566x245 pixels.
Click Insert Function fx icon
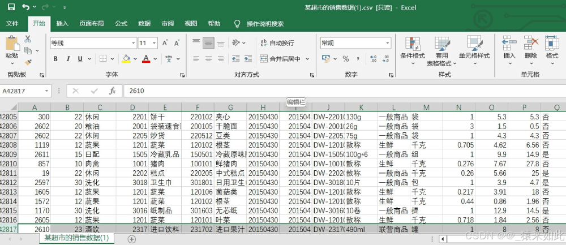[x=112, y=91]
